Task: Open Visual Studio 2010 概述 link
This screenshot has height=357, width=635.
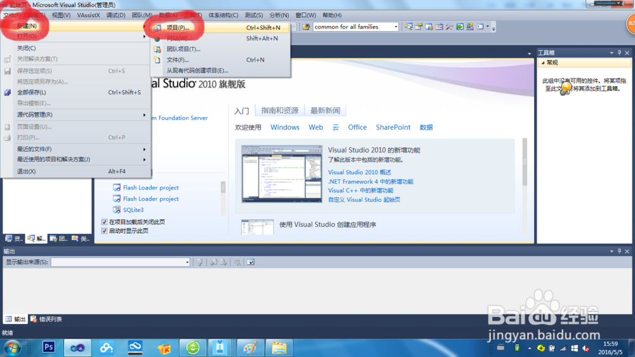Action: 359,172
